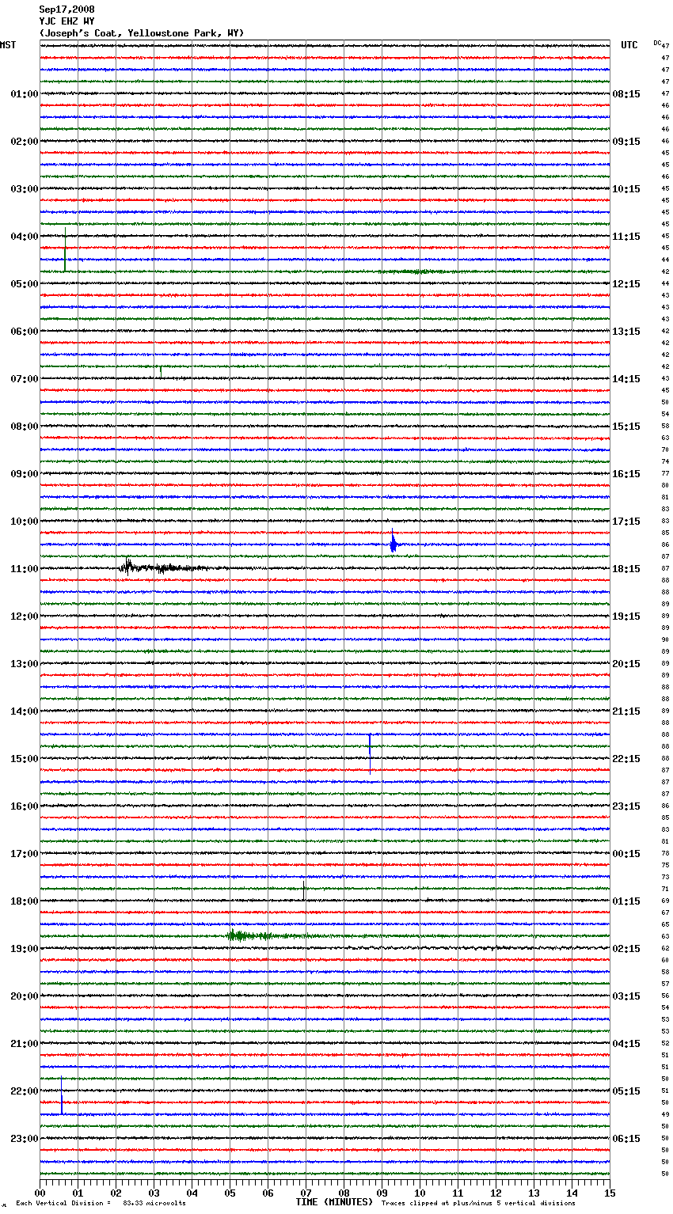This screenshot has width=673, height=1214.
Task: Click the 17:00 MST hour label
Action: click(x=25, y=854)
